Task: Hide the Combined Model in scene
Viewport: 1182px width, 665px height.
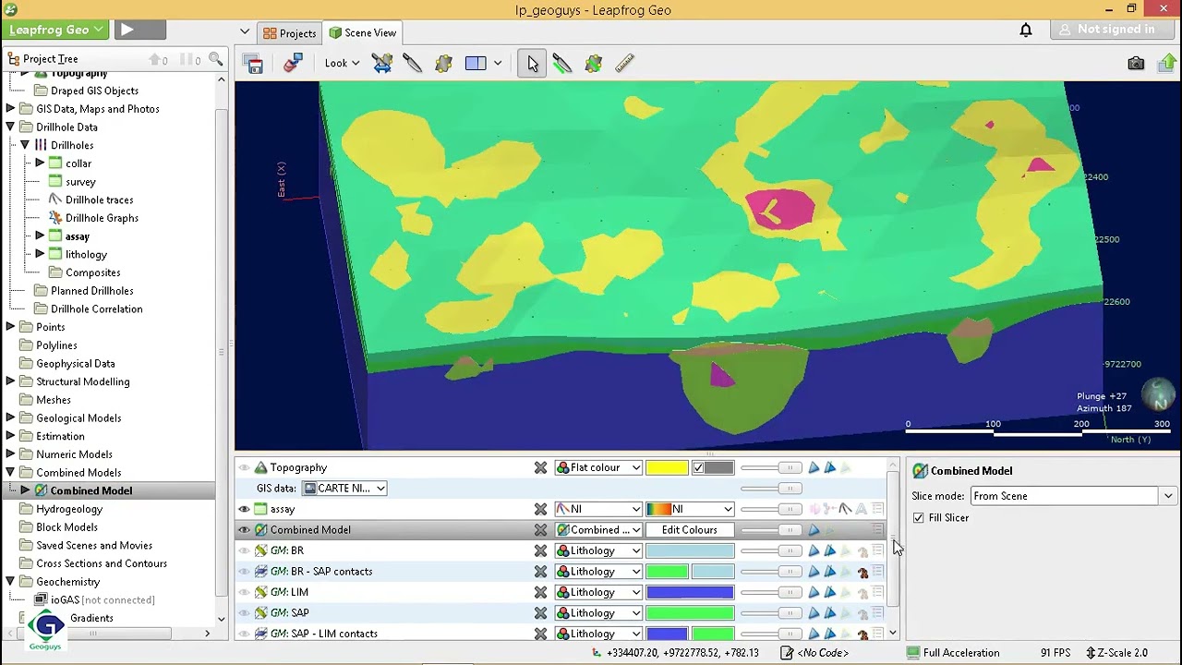Action: (244, 530)
